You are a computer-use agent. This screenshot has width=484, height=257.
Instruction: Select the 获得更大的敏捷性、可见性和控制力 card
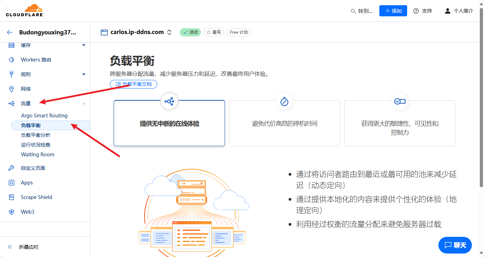[400, 123]
